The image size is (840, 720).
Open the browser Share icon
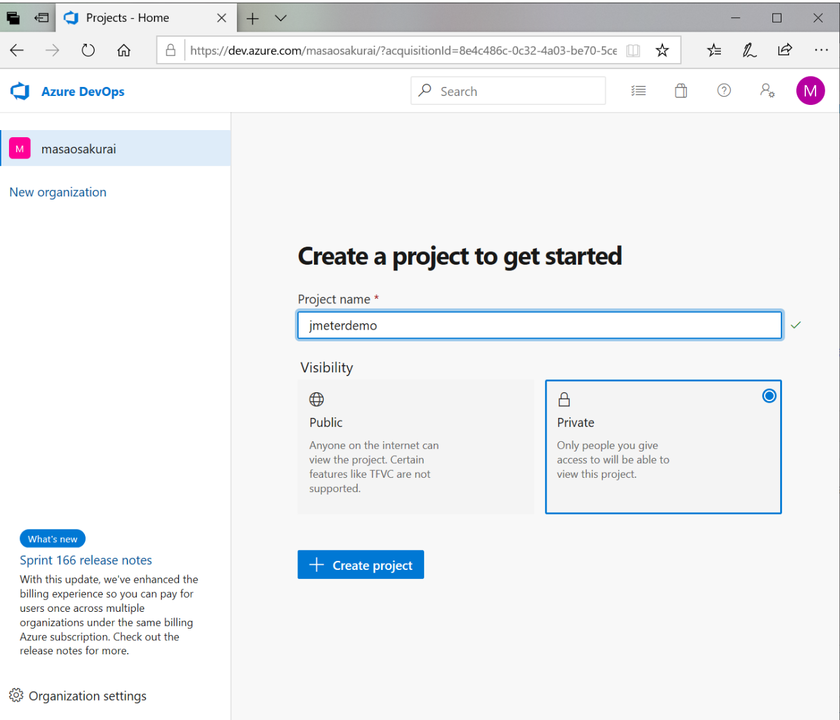pos(785,50)
